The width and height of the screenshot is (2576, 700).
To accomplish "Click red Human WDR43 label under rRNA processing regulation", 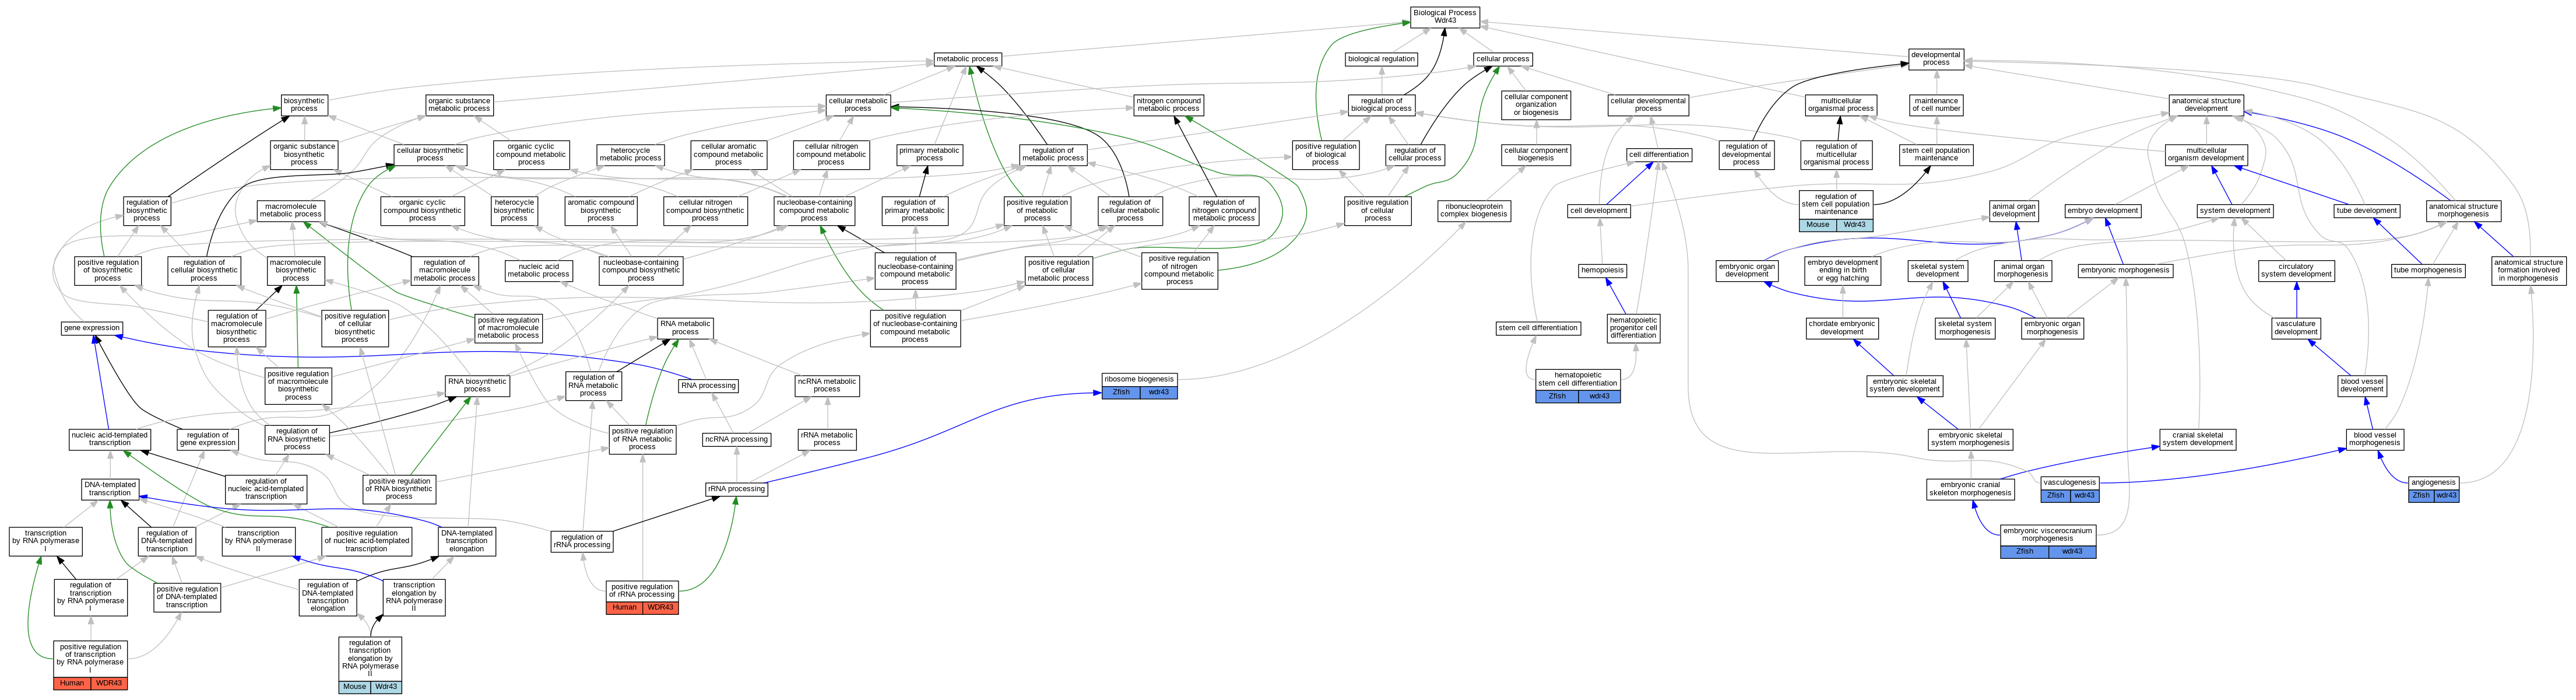I will point(642,608).
